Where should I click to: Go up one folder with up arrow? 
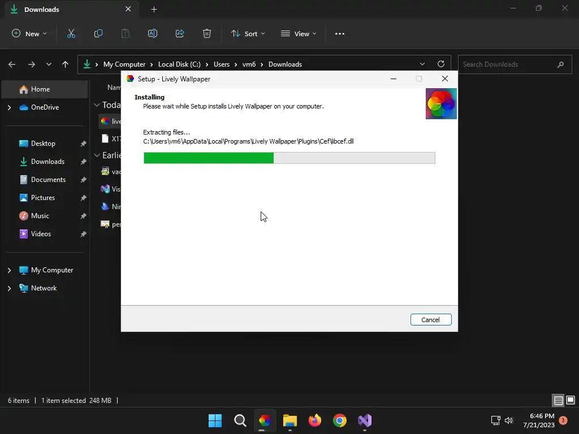pyautogui.click(x=66, y=64)
